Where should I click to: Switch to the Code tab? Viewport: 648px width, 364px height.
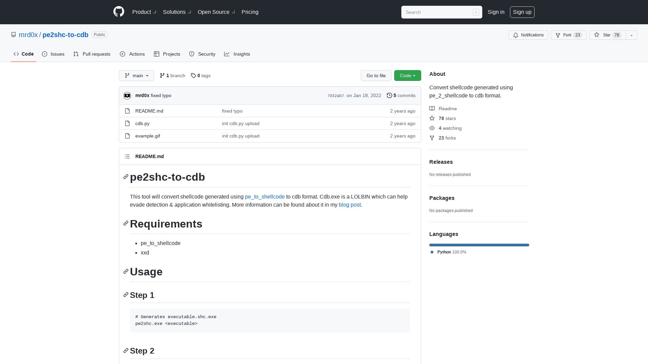tap(24, 54)
